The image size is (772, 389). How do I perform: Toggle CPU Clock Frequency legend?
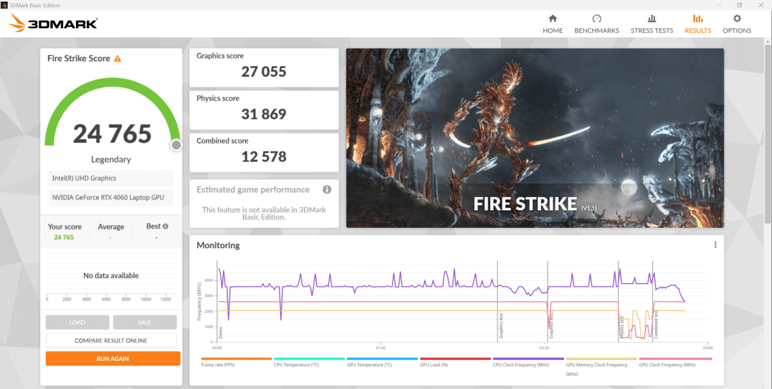(x=528, y=362)
